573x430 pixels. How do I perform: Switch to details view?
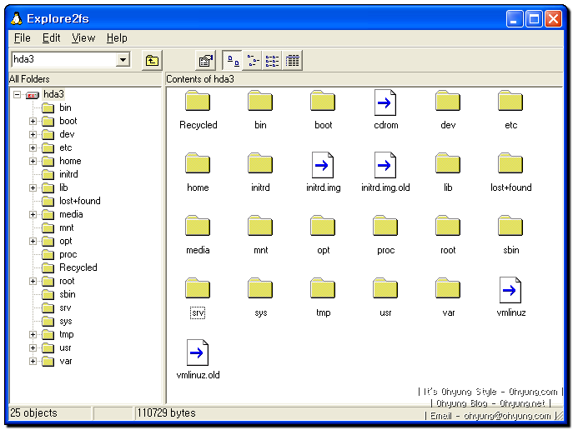(292, 60)
